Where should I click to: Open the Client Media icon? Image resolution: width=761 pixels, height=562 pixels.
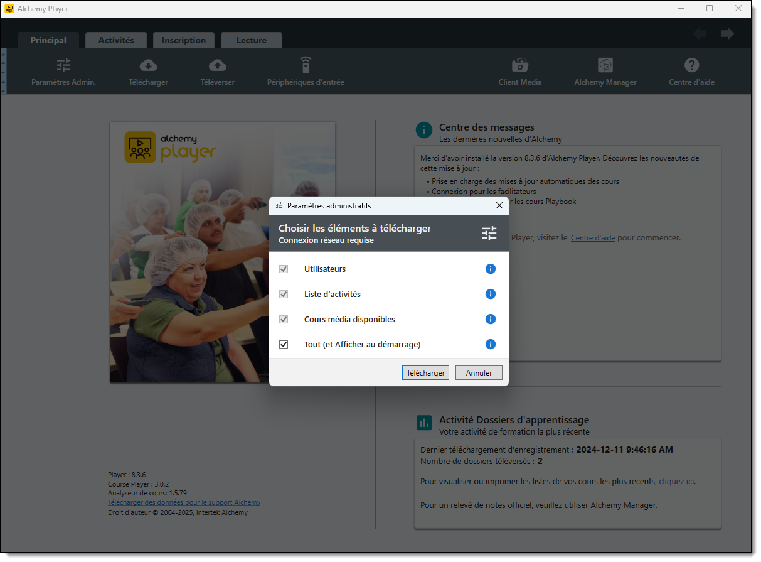click(x=519, y=65)
